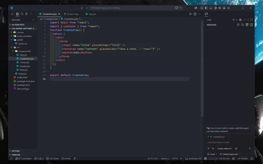Open the new chat options dropdown arrow
The height and width of the screenshot is (164, 263).
pos(236,20)
